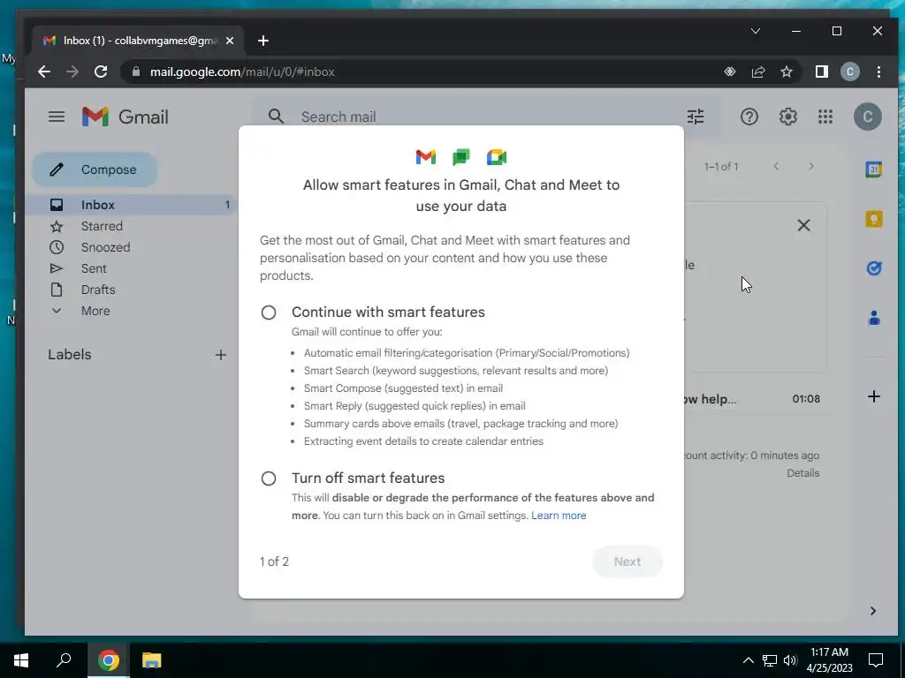The width and height of the screenshot is (905, 678).
Task: Open the Gmail support help icon
Action: point(749,117)
